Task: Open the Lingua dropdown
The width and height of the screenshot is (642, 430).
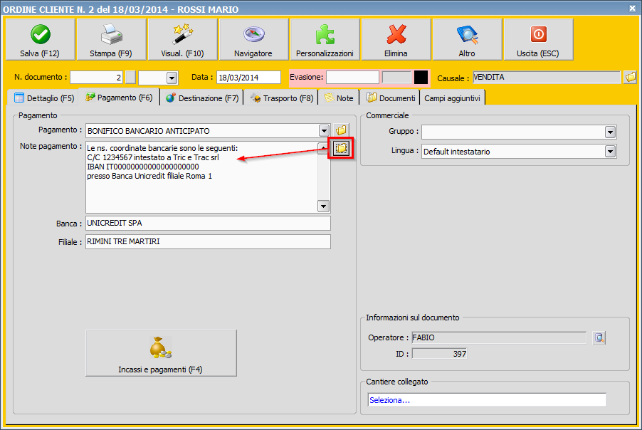Action: coord(610,151)
